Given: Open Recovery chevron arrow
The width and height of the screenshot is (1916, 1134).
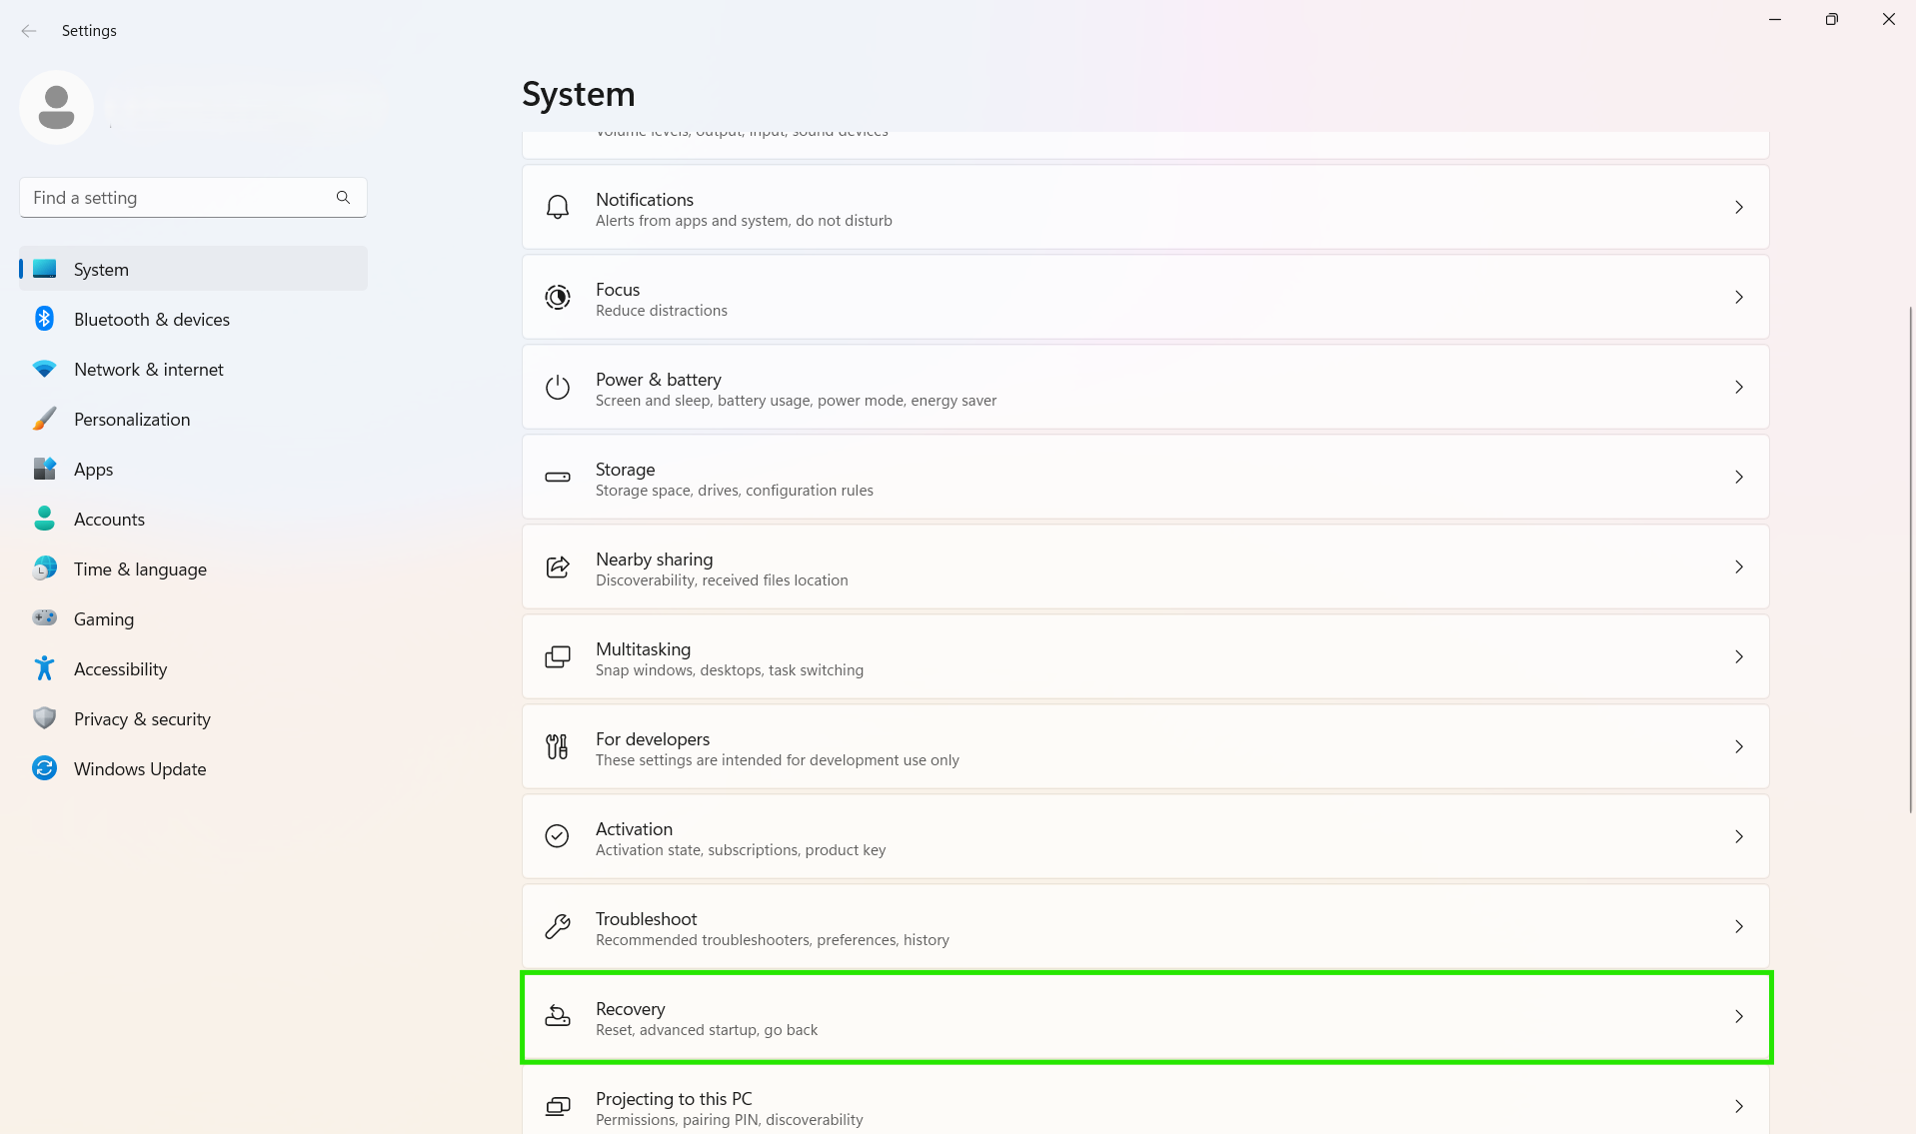Looking at the screenshot, I should pos(1739,1017).
